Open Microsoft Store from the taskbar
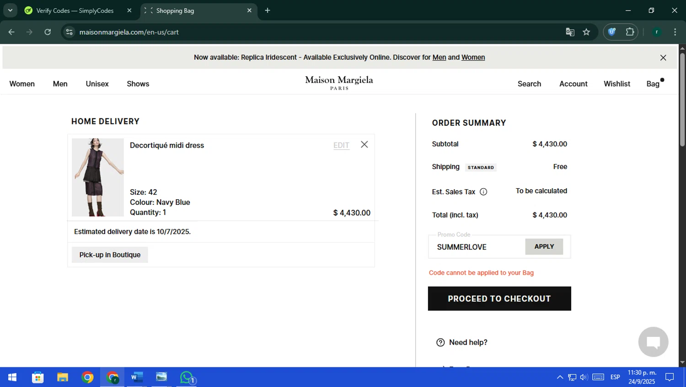Image resolution: width=686 pixels, height=387 pixels. tap(38, 377)
